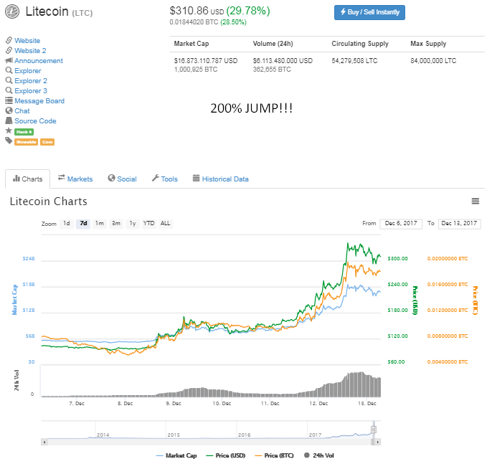Set chart zoom to YTD
The width and height of the screenshot is (487, 459).
tap(148, 224)
